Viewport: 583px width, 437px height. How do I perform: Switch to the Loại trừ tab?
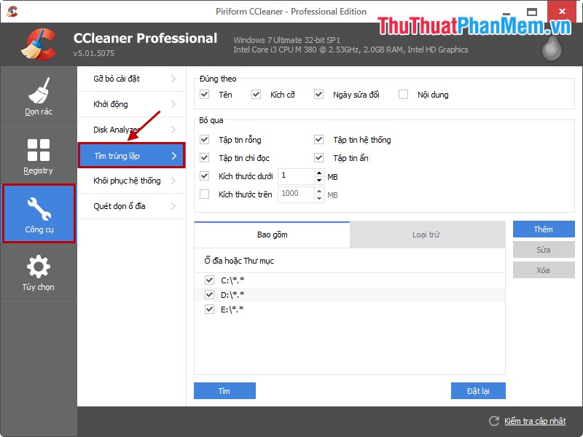click(426, 235)
